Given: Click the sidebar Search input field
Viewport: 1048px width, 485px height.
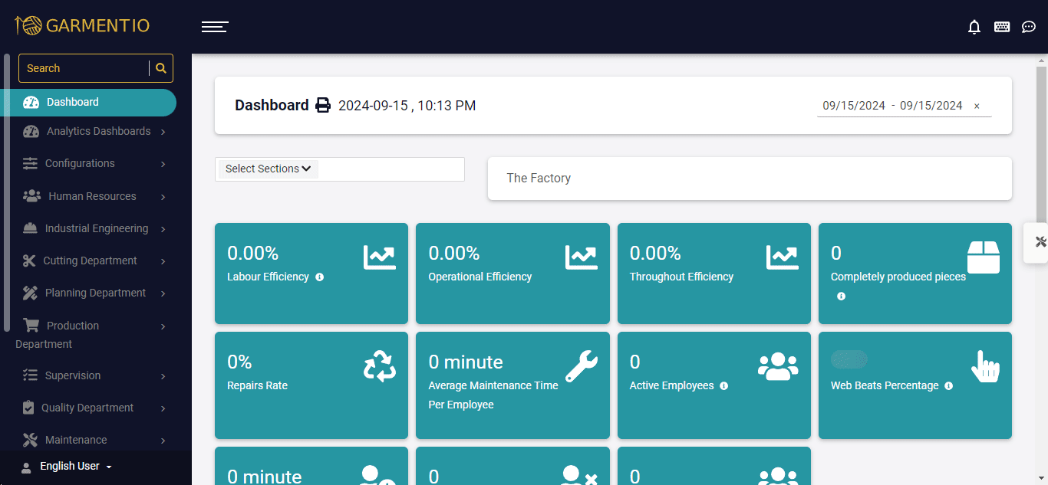Looking at the screenshot, I should point(84,68).
